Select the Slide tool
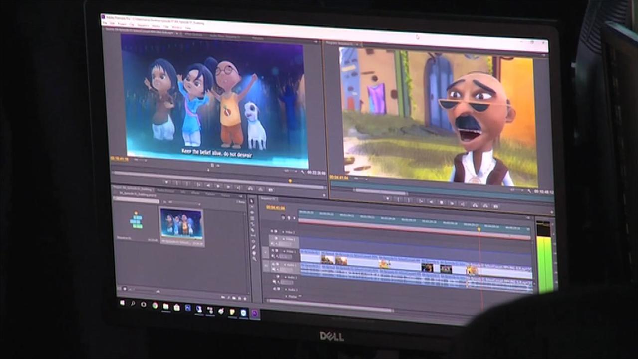 pos(253,241)
